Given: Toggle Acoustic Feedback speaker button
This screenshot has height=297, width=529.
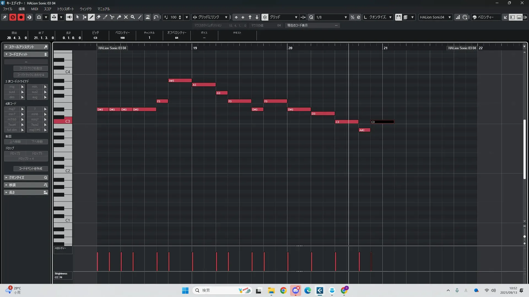Looking at the screenshot, I should [x=69, y=17].
